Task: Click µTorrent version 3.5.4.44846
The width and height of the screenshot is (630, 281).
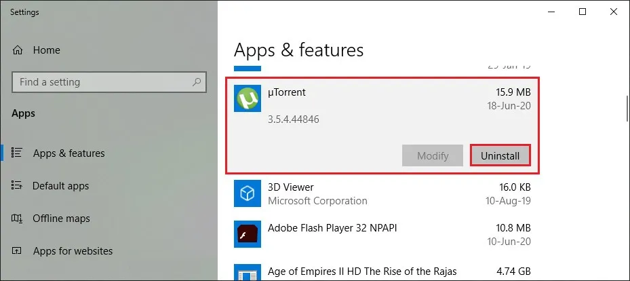Action: pos(294,119)
